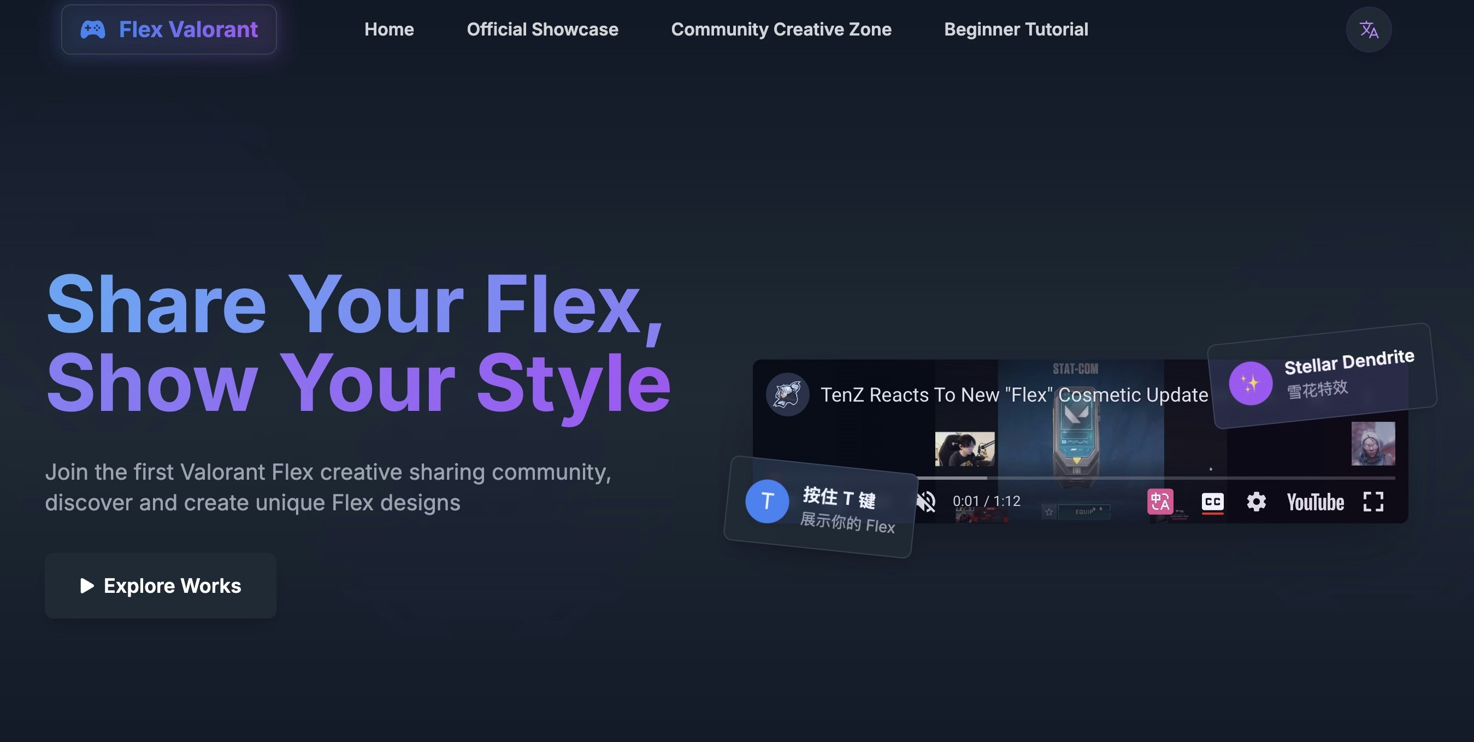This screenshot has height=742, width=1474.
Task: Click the streamer webcam thumbnail in the video
Action: pyautogui.click(x=965, y=449)
